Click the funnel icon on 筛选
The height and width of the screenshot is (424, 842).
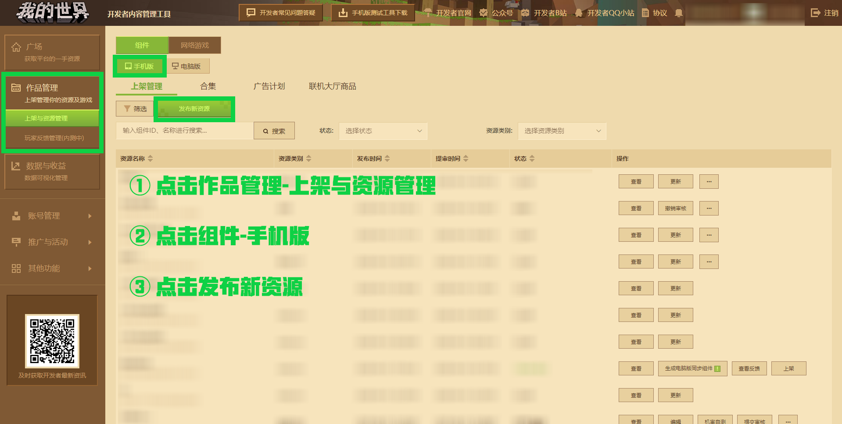pos(127,109)
